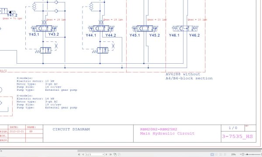Click the 'A4/B4-block section' text

pos(189,78)
